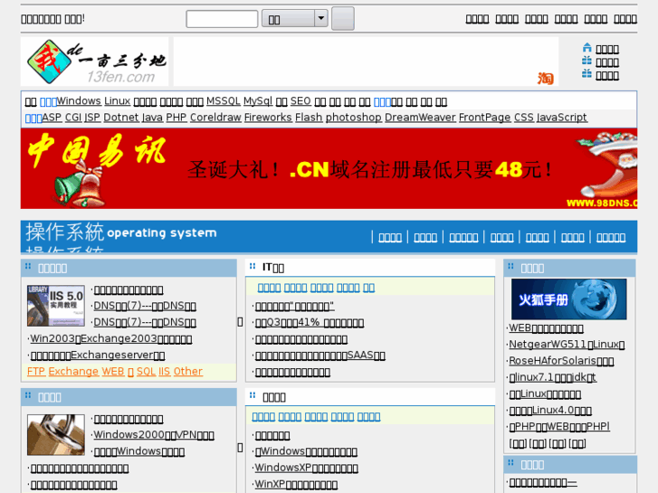Open the FrontPage category link

(x=485, y=118)
